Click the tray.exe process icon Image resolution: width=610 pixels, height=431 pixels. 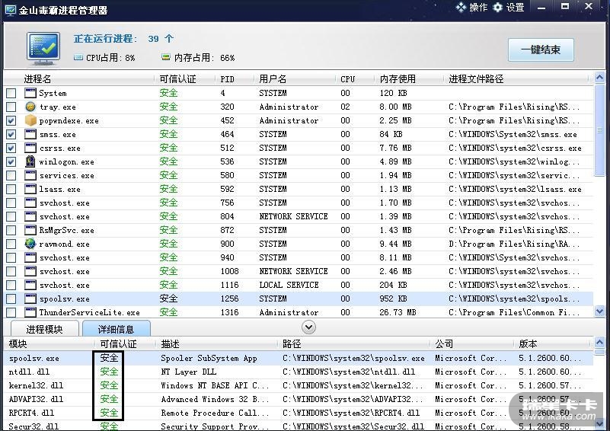[x=30, y=107]
